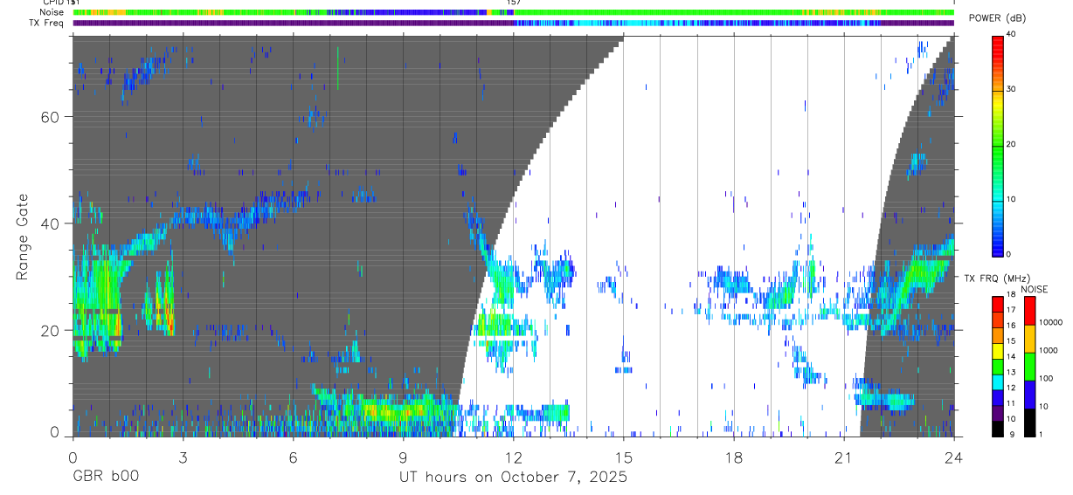Click the GBR b00 radar beam label

click(105, 478)
